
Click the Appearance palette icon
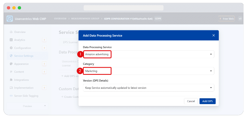11,64
